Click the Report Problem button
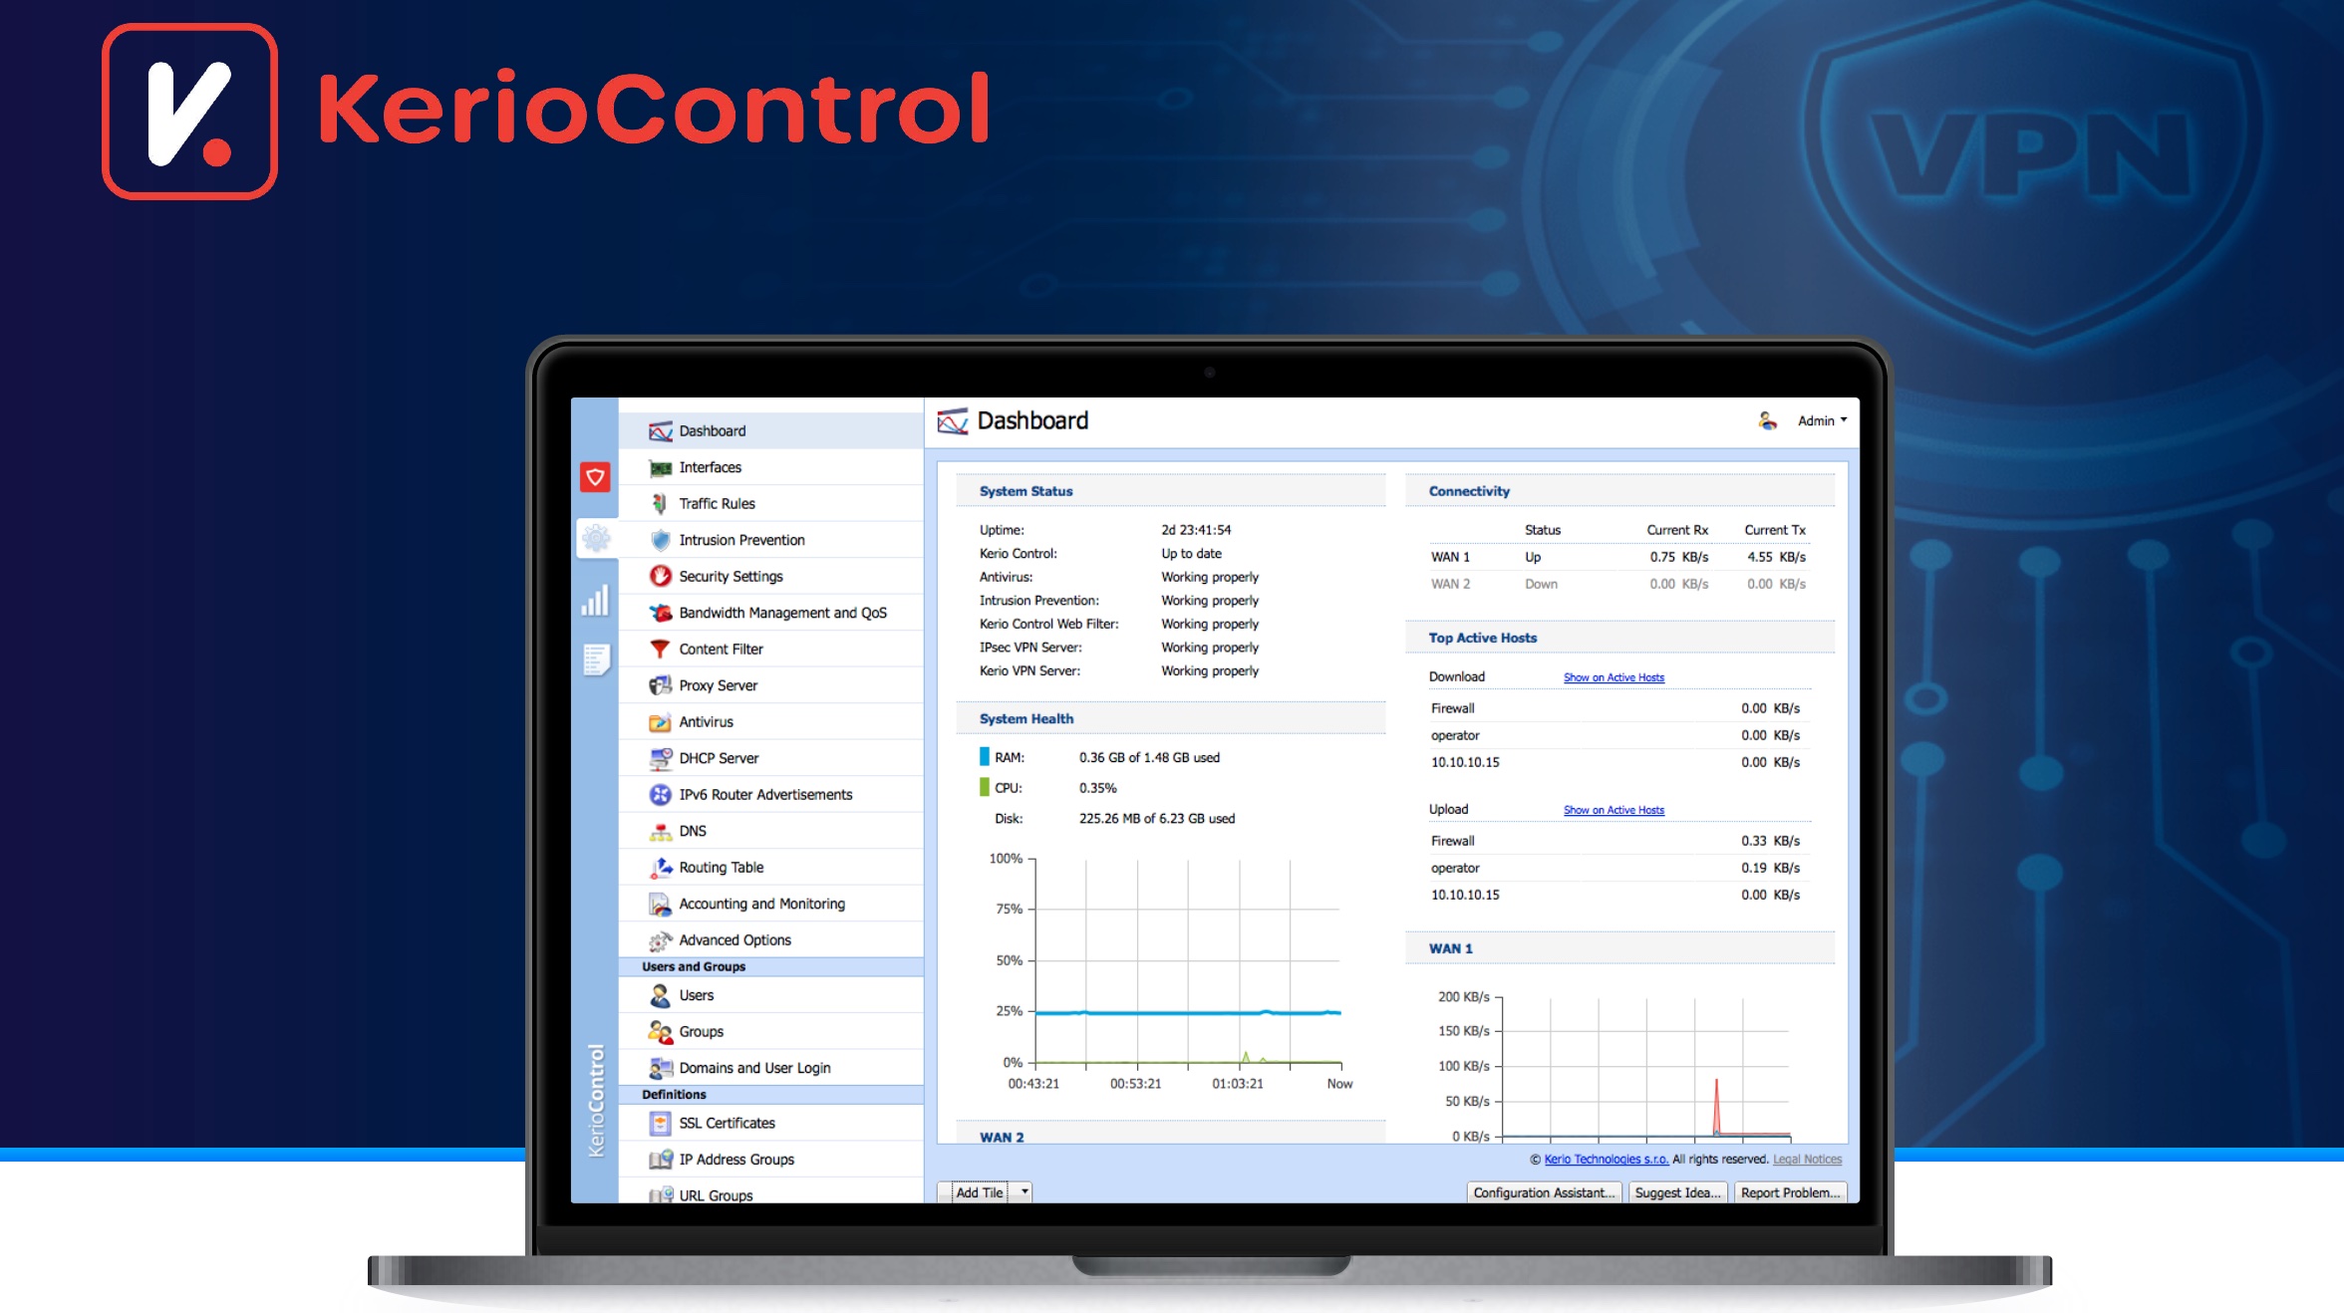The width and height of the screenshot is (2344, 1313). [x=1790, y=1190]
